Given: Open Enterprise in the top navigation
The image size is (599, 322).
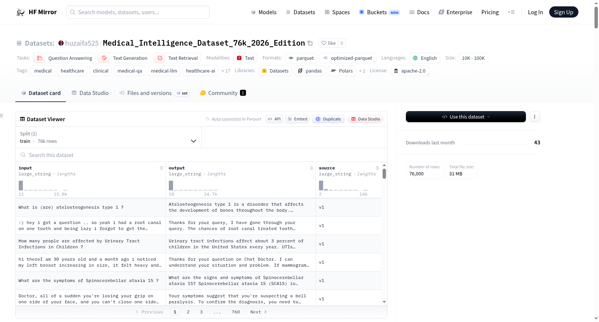Looking at the screenshot, I should (456, 12).
